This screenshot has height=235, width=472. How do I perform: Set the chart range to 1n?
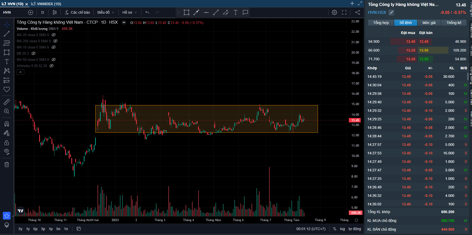pyautogui.click(x=66, y=229)
